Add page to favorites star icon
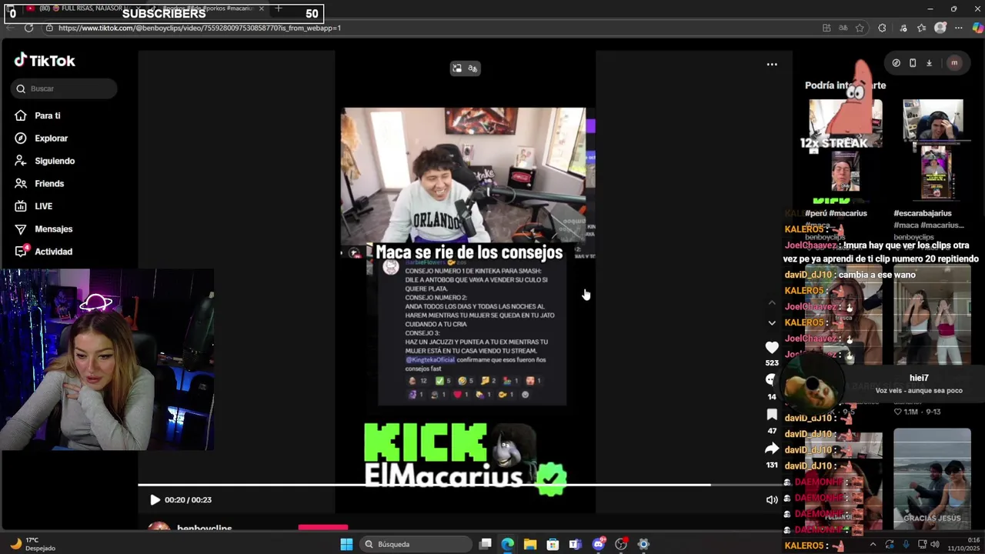The height and width of the screenshot is (554, 985). click(860, 28)
